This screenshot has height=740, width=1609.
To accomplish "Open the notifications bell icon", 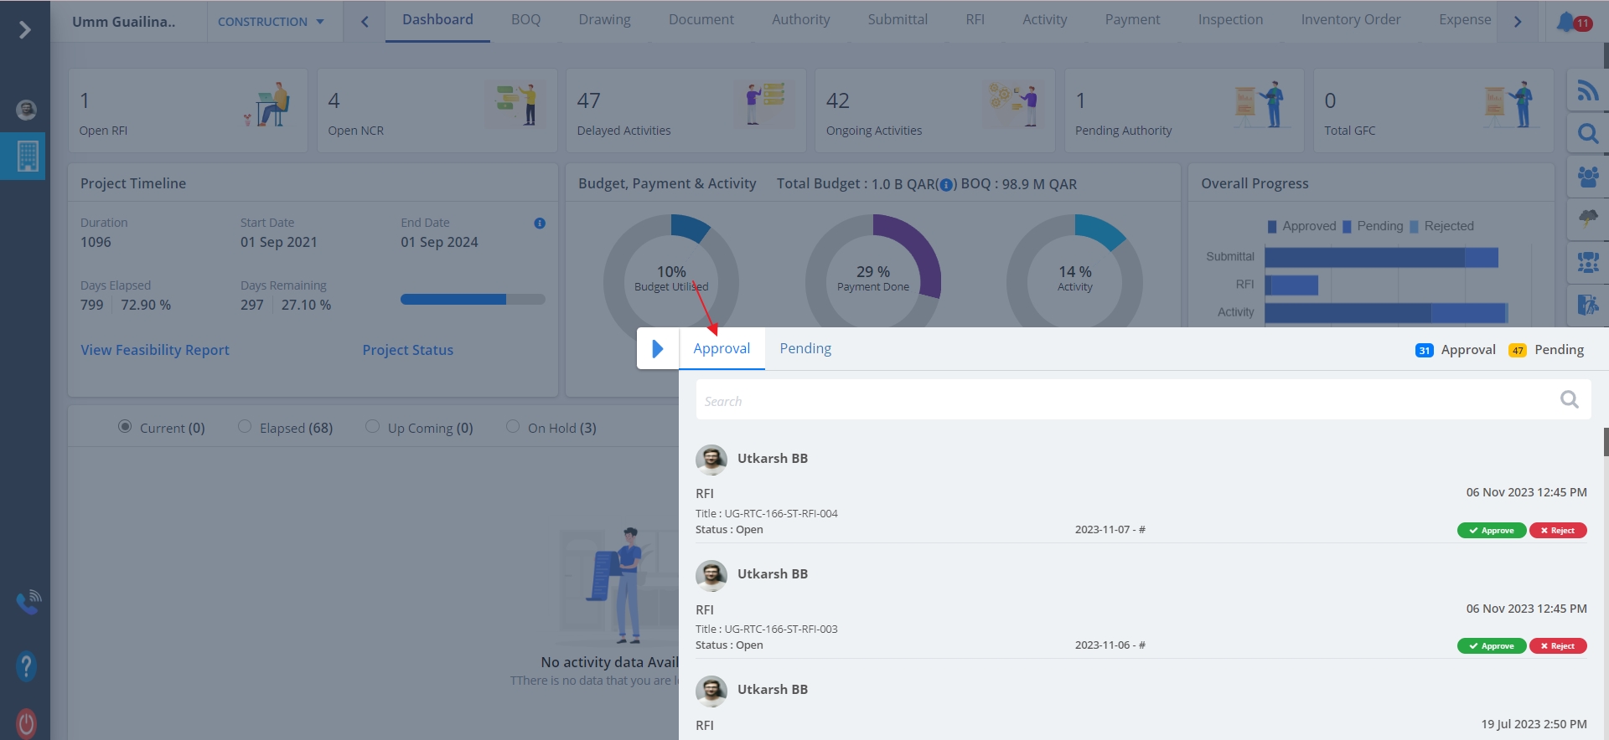I will (x=1565, y=22).
